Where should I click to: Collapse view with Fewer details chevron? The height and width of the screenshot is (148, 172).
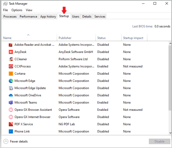[x=6, y=141]
